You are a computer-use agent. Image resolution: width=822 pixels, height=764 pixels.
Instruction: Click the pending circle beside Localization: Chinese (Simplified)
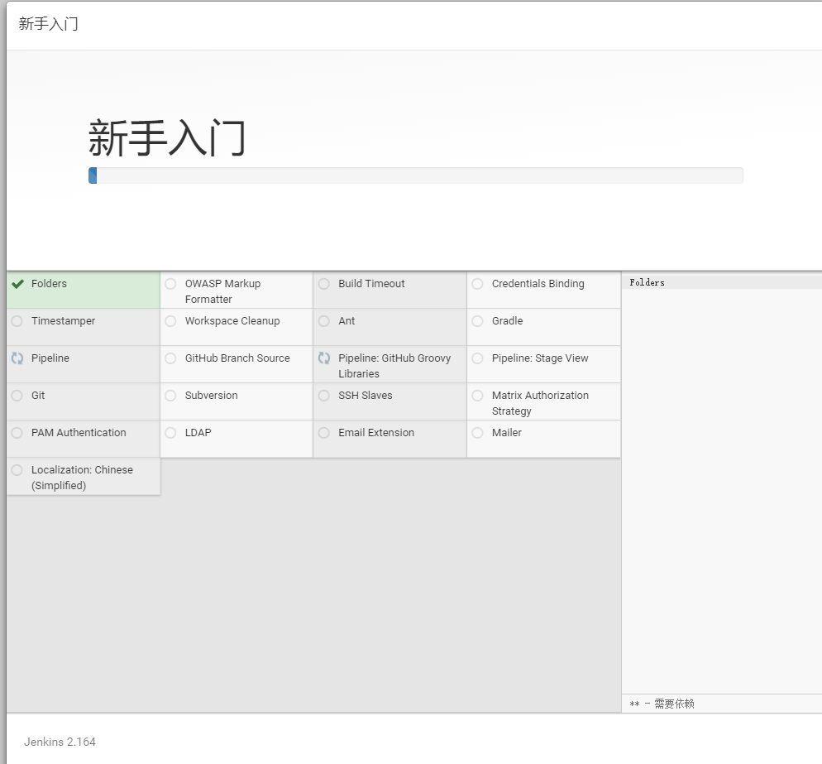tap(17, 470)
